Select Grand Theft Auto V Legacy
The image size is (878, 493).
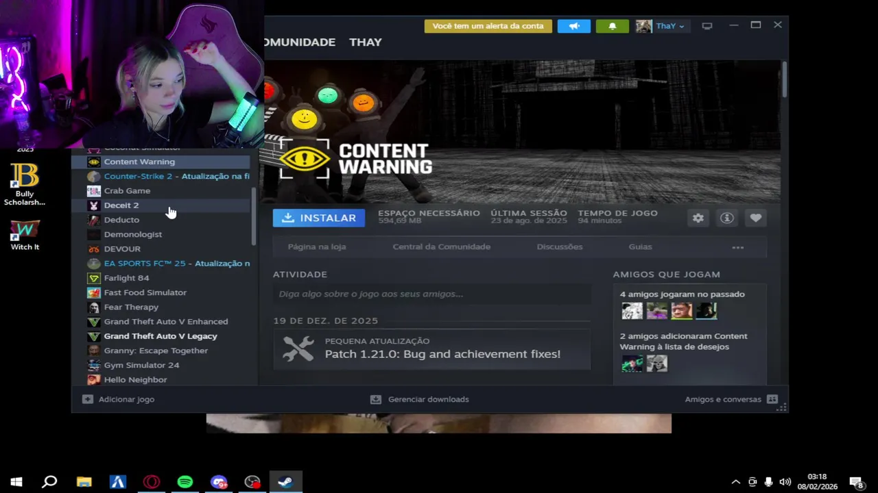point(161,336)
